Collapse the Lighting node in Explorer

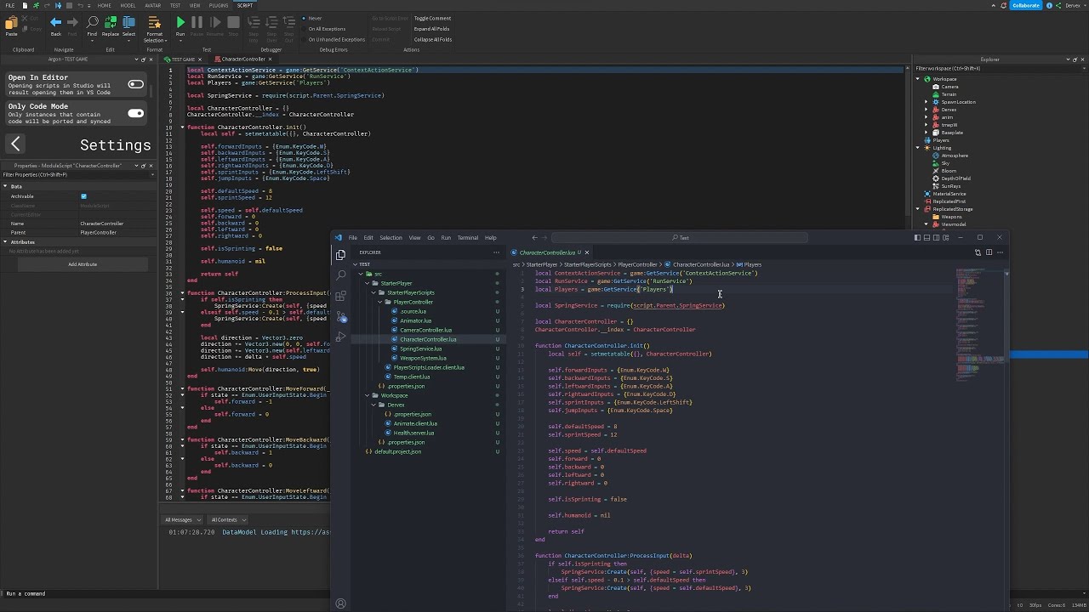(918, 148)
